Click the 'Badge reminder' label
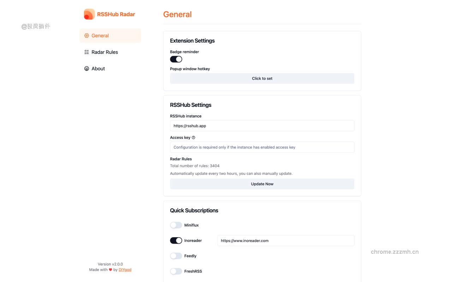Viewport: 452px width, 282px height. point(184,52)
